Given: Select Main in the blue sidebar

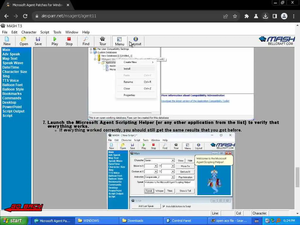Looking at the screenshot, I should click(6, 50).
